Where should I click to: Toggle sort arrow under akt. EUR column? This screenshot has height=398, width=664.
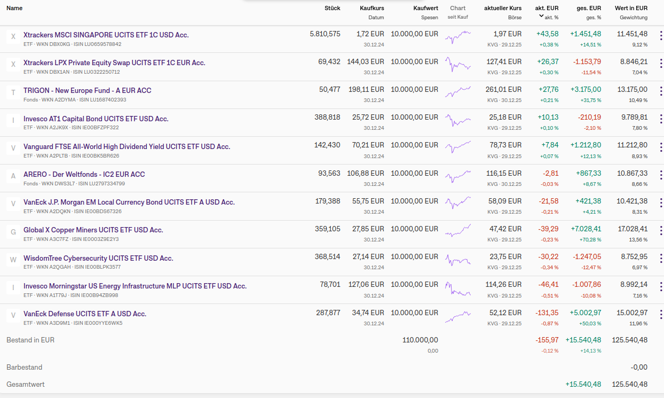click(x=541, y=16)
